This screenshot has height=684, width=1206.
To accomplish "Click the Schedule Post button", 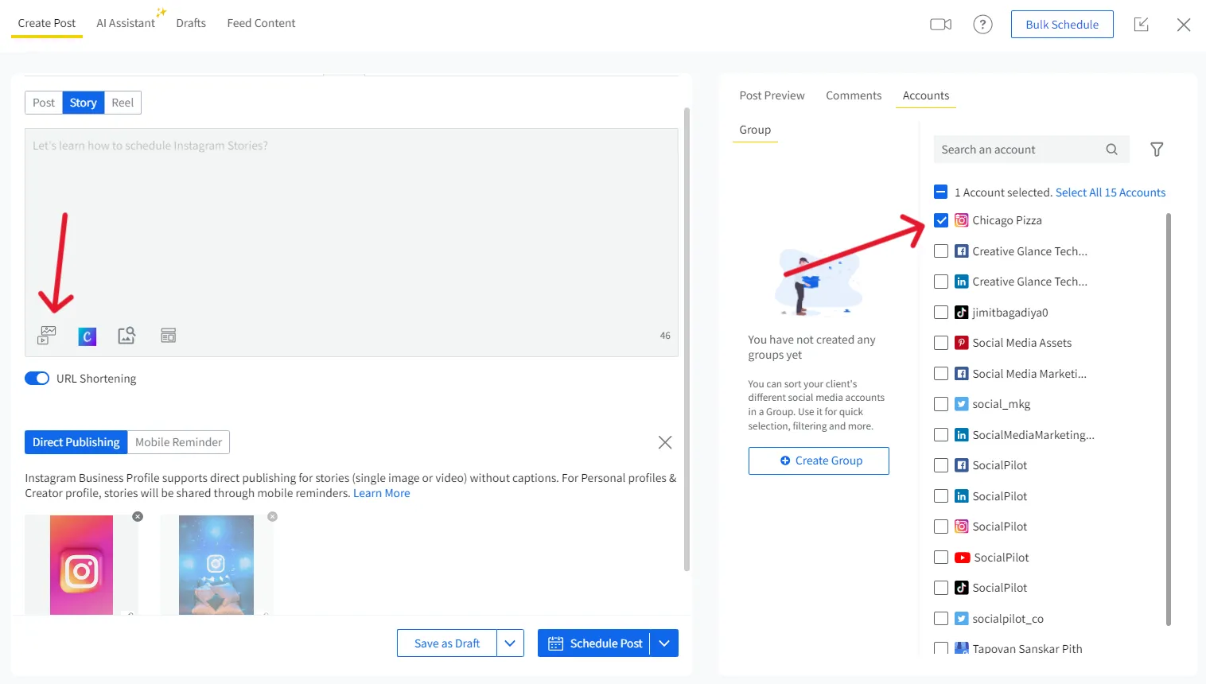I will pyautogui.click(x=594, y=643).
